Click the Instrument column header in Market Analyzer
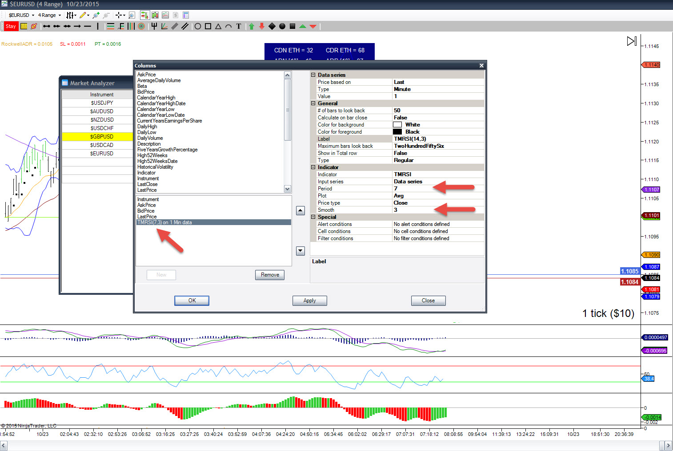This screenshot has width=673, height=451. click(97, 95)
